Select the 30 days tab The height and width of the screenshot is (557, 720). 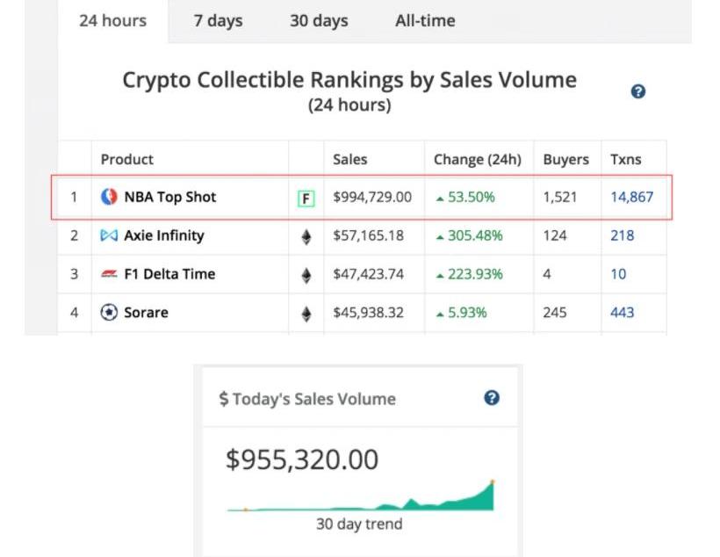pyautogui.click(x=319, y=21)
